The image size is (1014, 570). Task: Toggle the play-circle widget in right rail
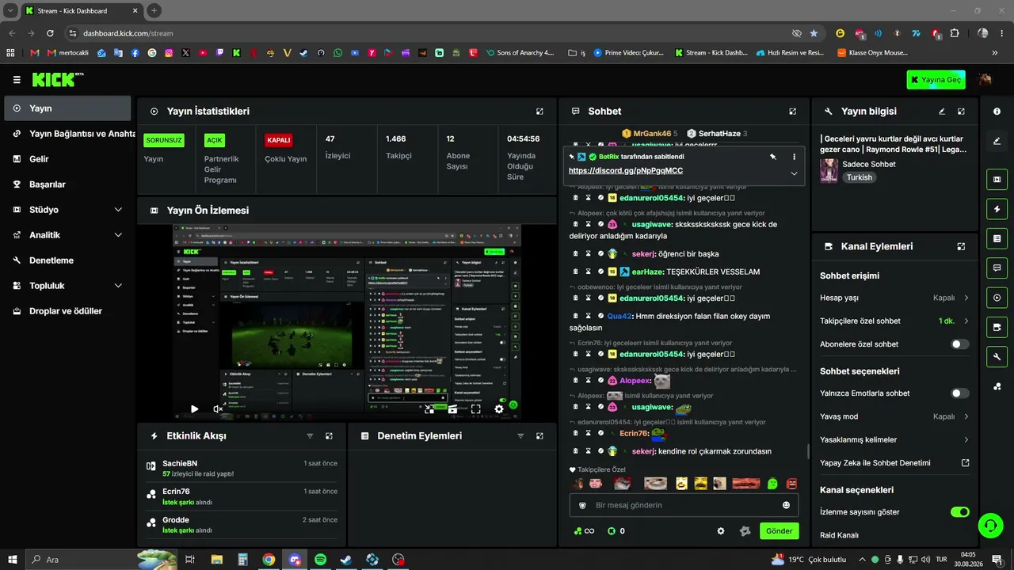(x=997, y=298)
